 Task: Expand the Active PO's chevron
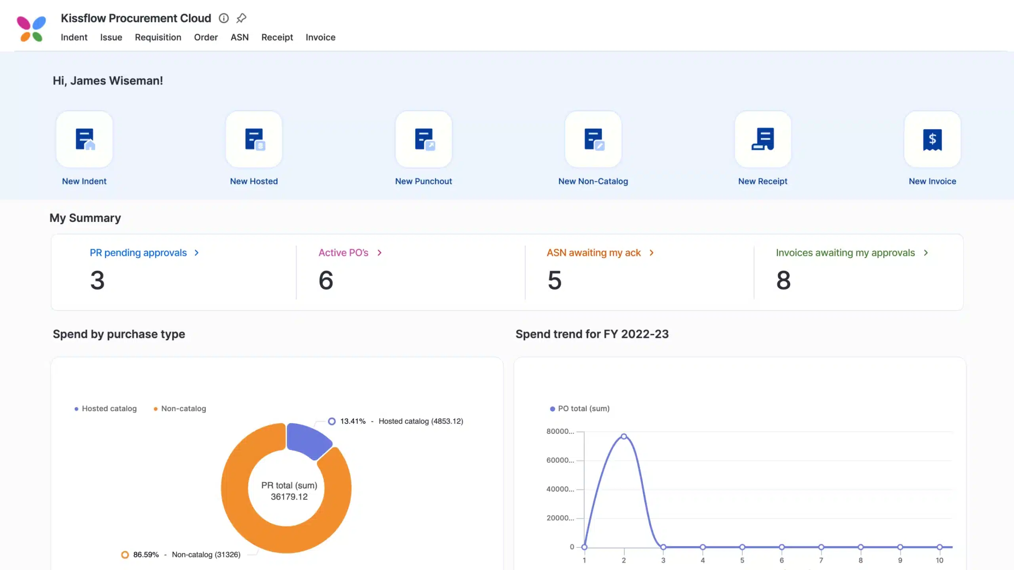tap(379, 253)
